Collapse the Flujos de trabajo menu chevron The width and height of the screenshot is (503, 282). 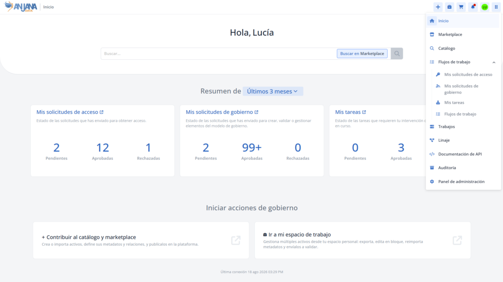(494, 62)
